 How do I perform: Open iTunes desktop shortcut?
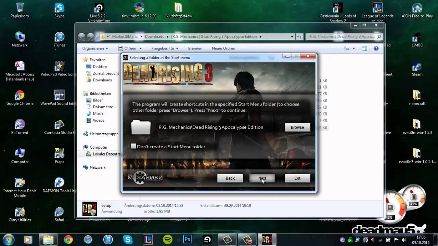(x=60, y=39)
